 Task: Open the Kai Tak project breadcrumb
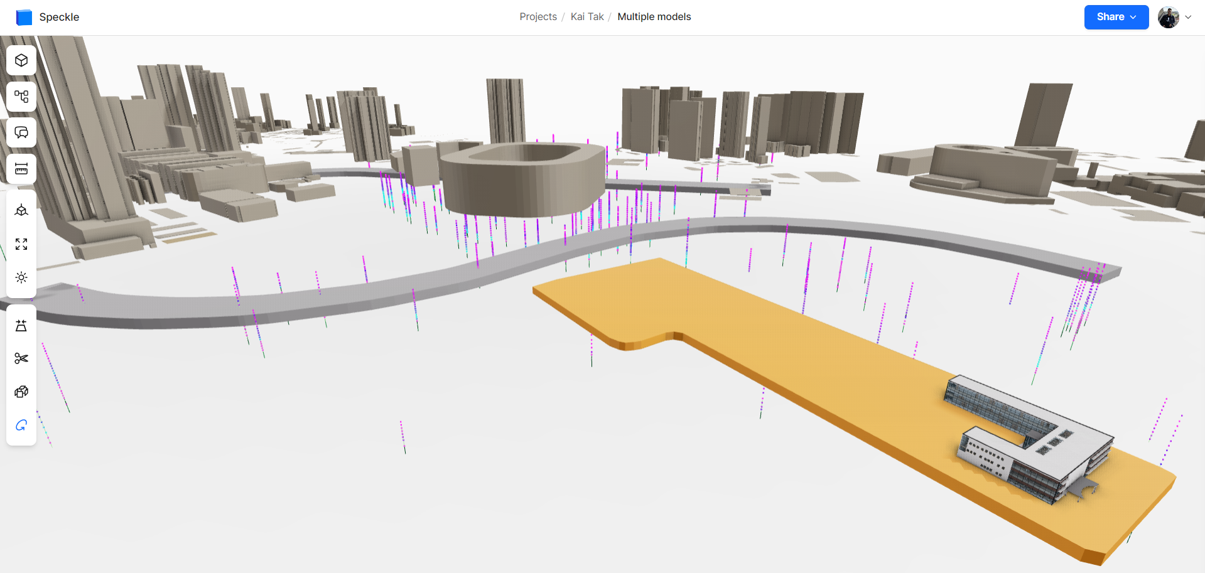586,16
